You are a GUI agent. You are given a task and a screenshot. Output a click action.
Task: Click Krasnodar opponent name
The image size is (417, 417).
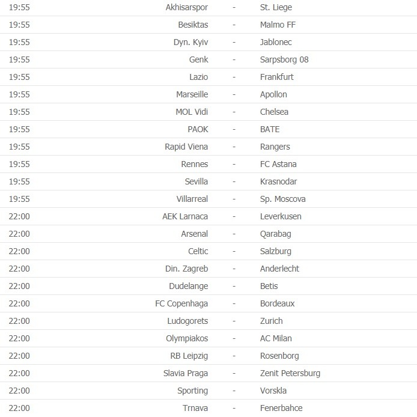tap(278, 181)
